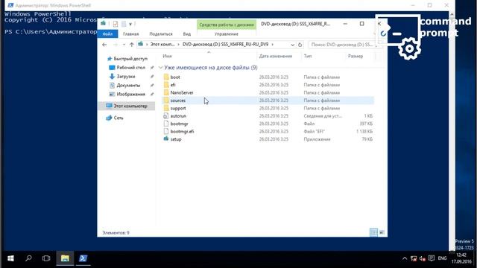This screenshot has height=268, width=477.
Task: Switch the ENG input language
Action: tap(442, 258)
